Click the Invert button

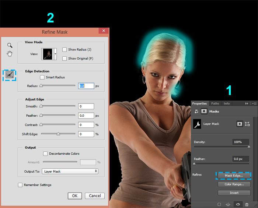[234, 193]
